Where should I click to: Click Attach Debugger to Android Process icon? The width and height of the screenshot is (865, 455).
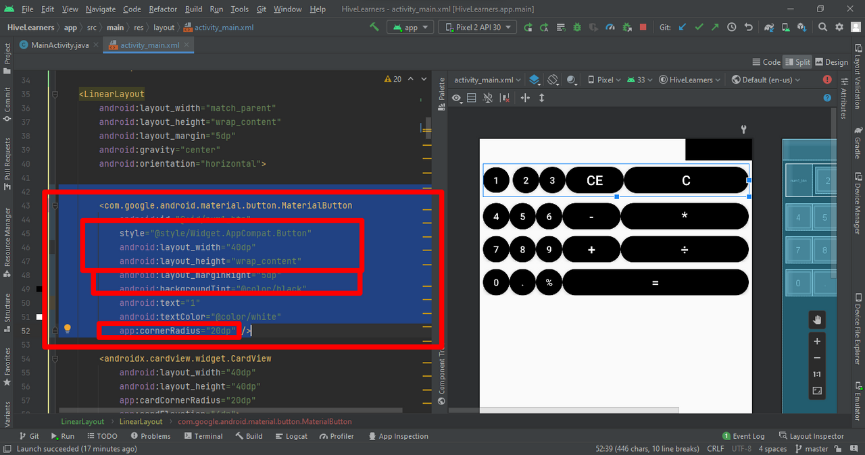[x=626, y=28]
